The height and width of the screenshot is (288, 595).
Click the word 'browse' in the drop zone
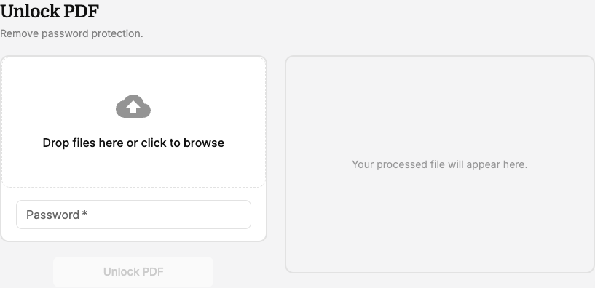[204, 143]
